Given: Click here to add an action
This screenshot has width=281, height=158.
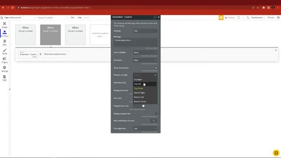Looking at the screenshot, I should 56,54.
